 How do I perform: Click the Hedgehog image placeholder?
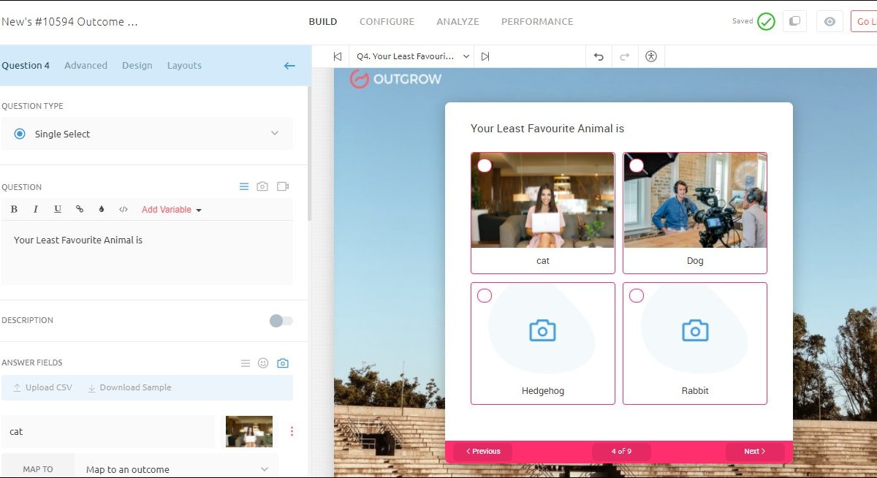[542, 330]
